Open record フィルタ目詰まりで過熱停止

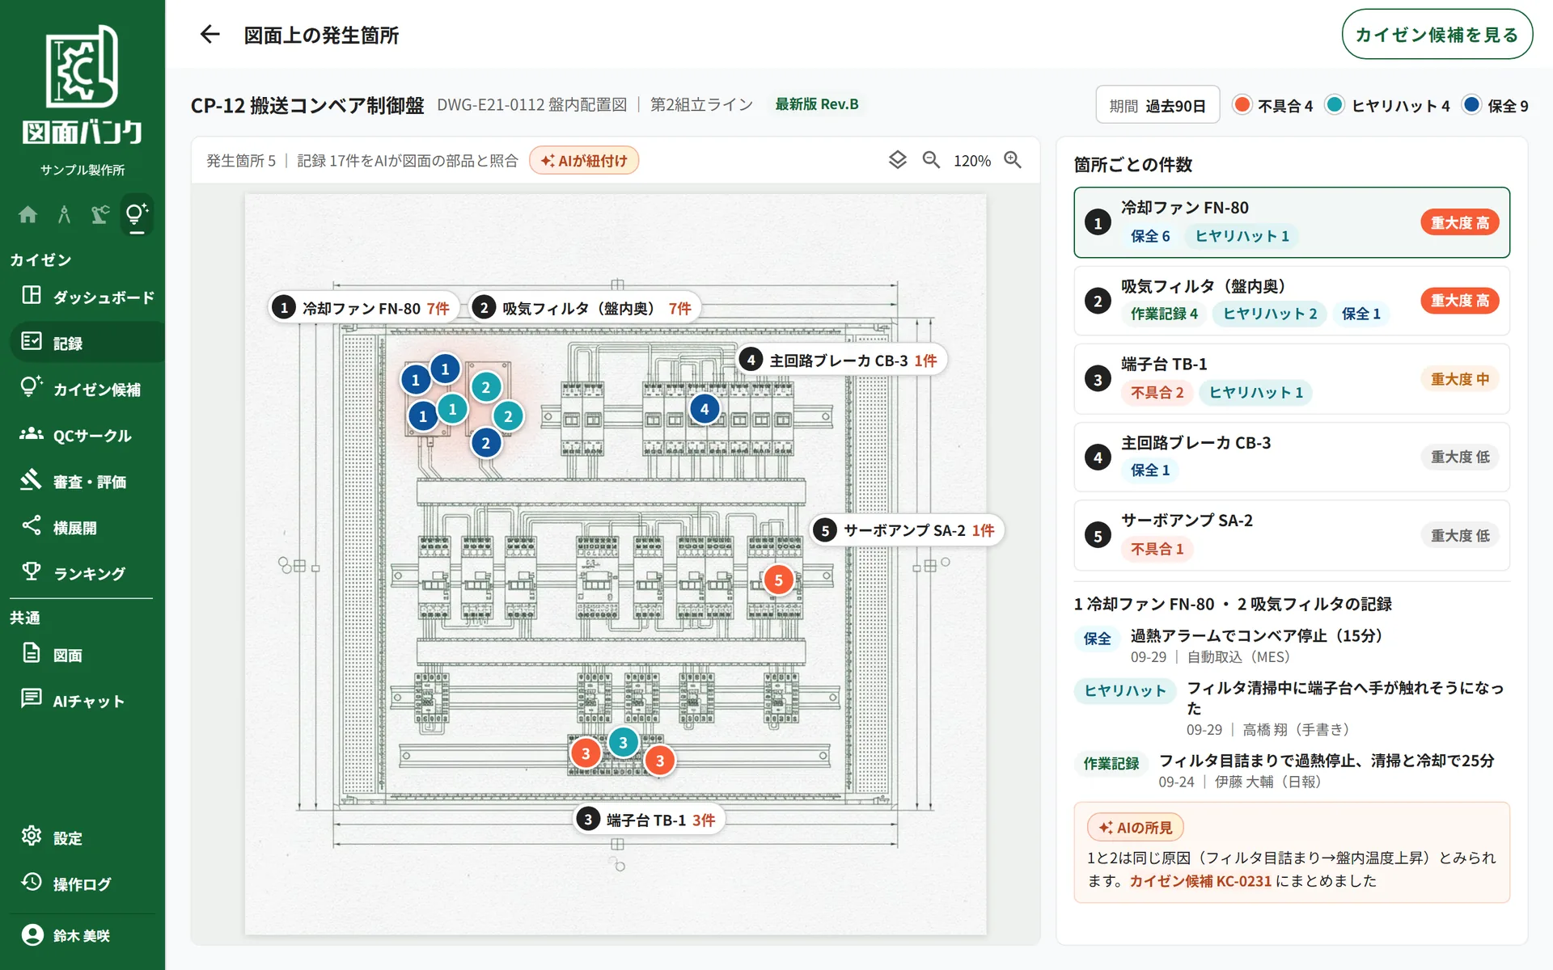coord(1292,770)
